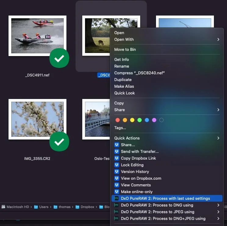Click the Users folder icon in path bar

[x=36, y=207]
